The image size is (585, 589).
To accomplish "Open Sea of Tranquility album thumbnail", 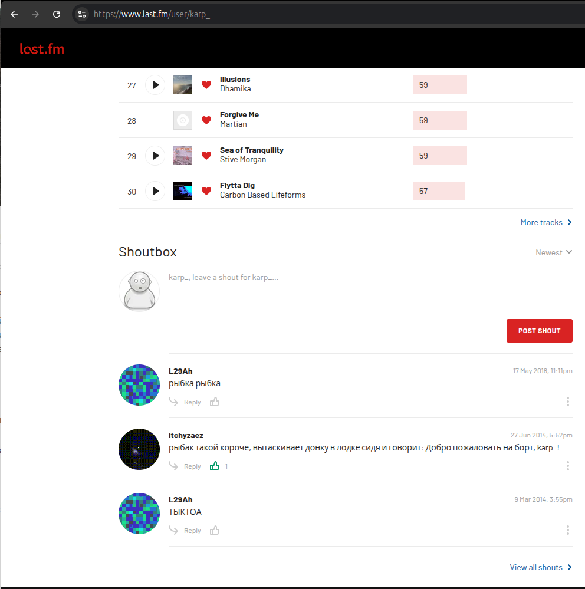I will pyautogui.click(x=183, y=156).
